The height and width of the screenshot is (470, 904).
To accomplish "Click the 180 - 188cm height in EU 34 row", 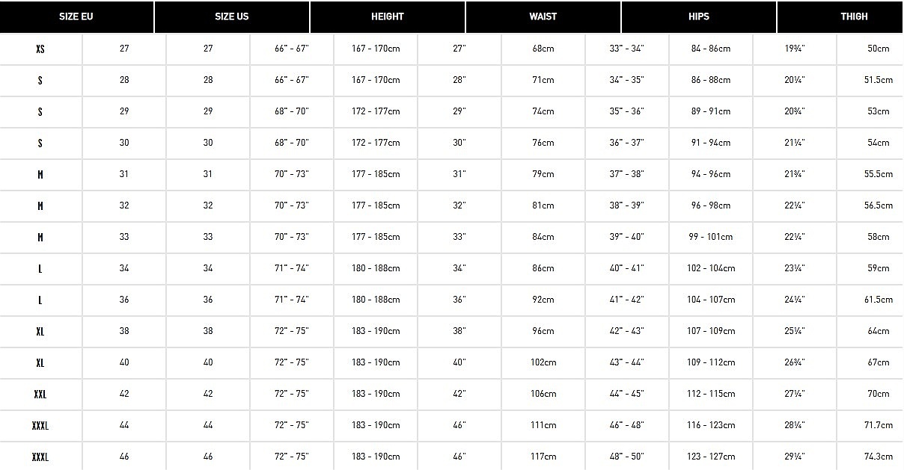I will [x=376, y=268].
